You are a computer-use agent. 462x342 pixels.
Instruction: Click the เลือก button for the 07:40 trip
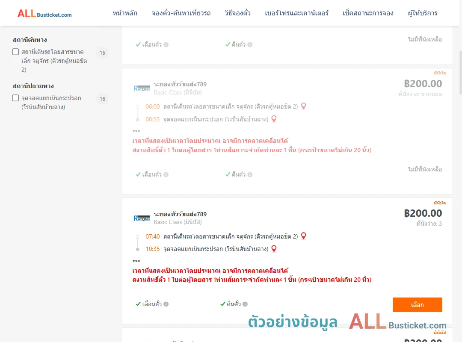(x=417, y=304)
